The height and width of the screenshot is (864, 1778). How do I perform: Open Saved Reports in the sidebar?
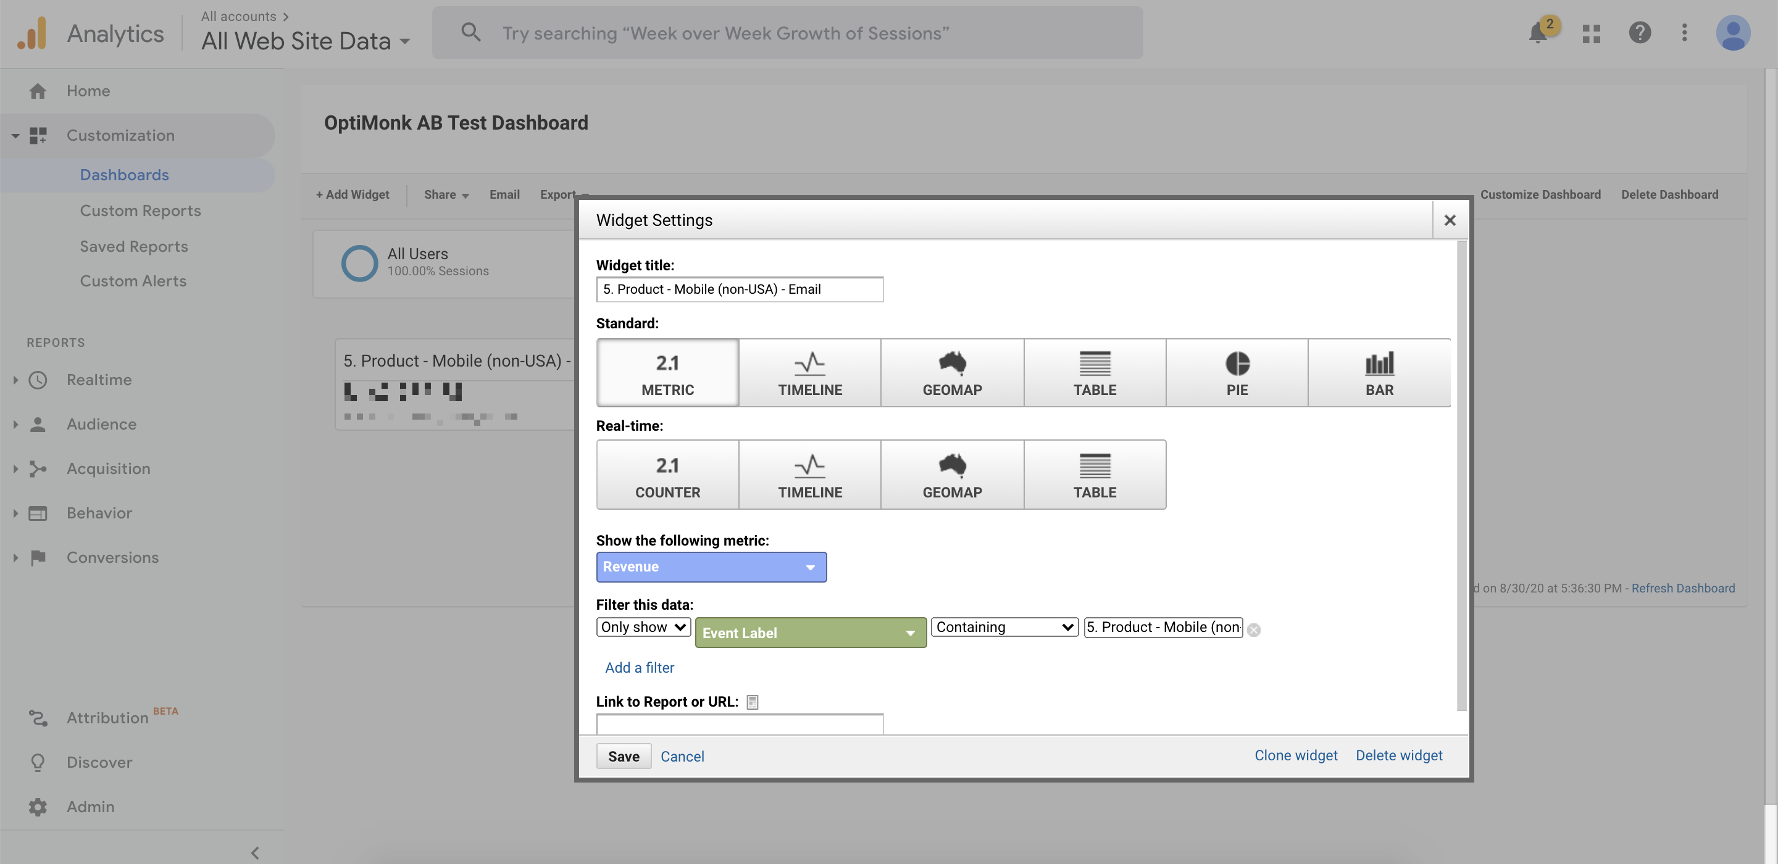tap(134, 246)
